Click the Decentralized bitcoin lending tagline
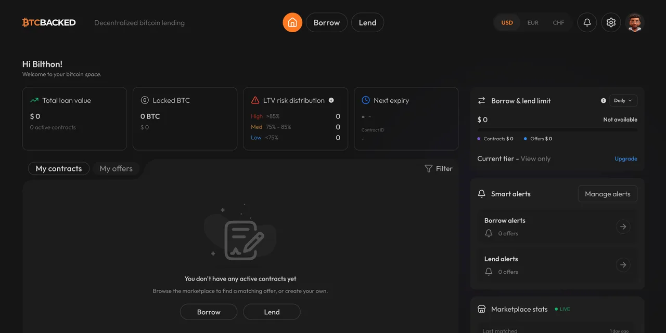 [x=139, y=23]
